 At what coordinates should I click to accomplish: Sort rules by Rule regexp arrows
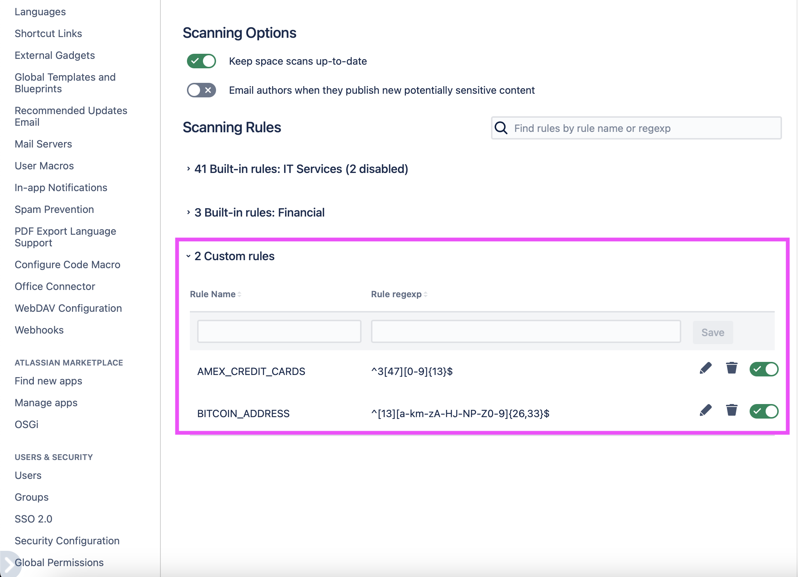click(426, 294)
